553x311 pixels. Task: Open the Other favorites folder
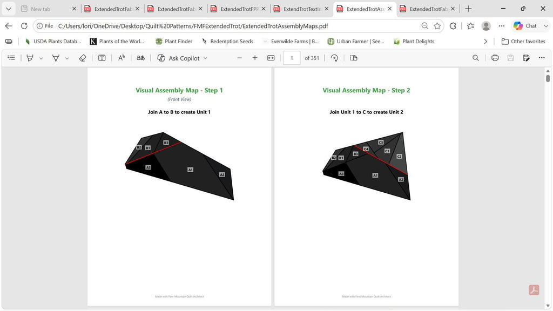tap(523, 41)
